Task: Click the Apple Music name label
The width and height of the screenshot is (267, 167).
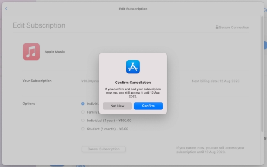Action: (x=55, y=52)
